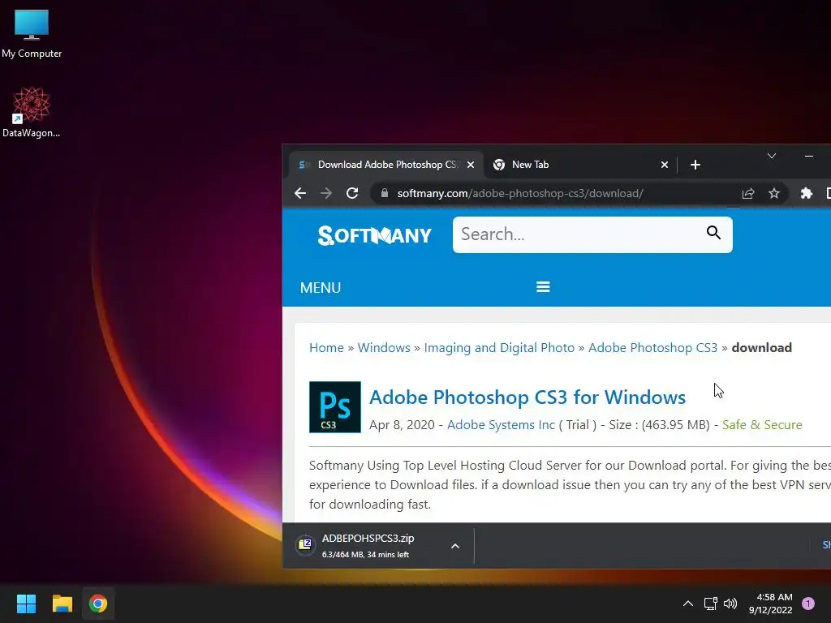Open the Adobe Systems Inc link

coord(501,425)
